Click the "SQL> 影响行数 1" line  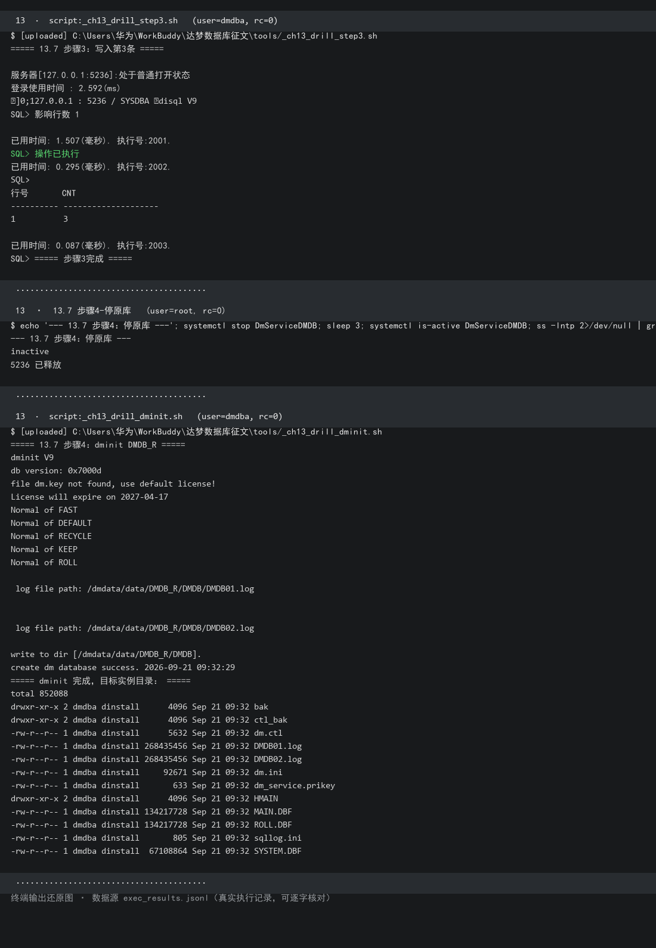click(45, 114)
